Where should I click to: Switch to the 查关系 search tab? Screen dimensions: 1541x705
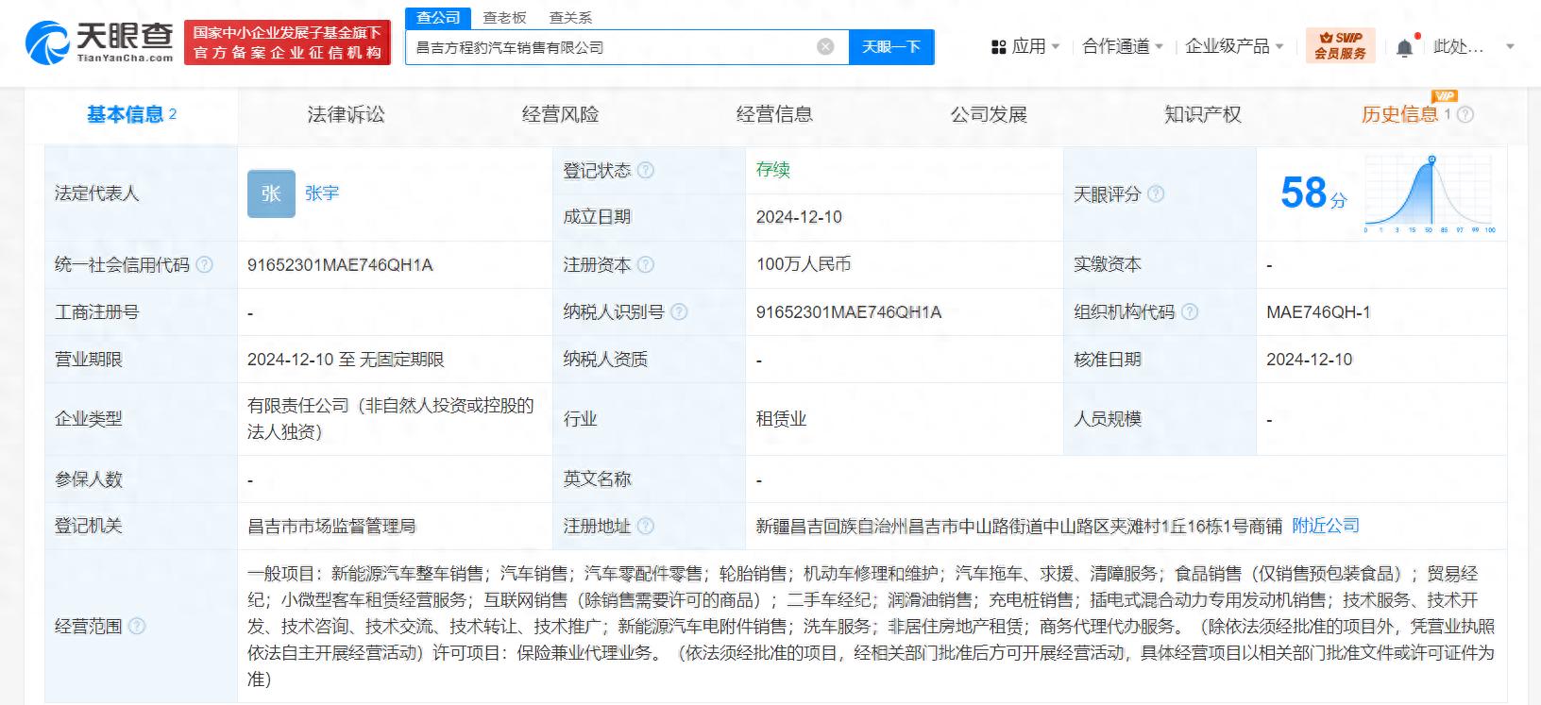click(x=570, y=18)
